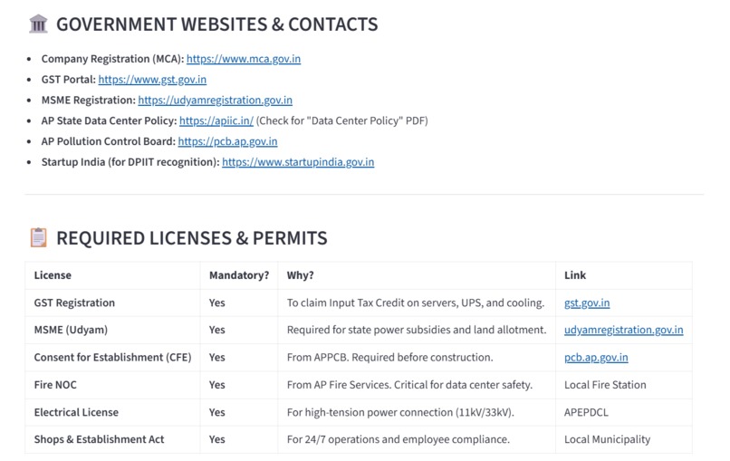Click the clipboard icon beside Required Licenses

[x=38, y=237]
